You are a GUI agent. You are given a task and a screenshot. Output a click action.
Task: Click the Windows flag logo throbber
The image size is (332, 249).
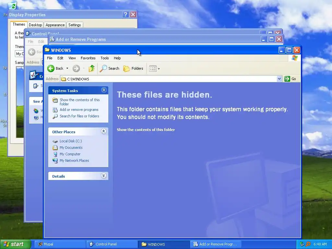(x=294, y=58)
